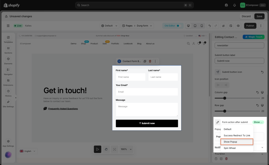269x165 pixels.
Task: Select the hand pan tool
Action: tap(106, 149)
